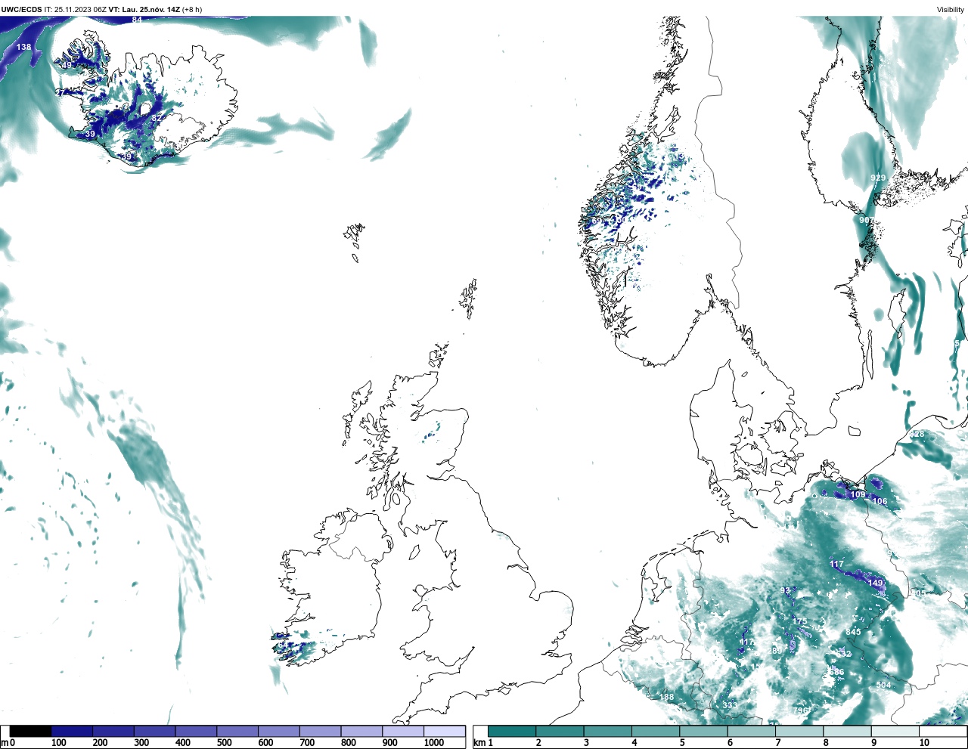Screen dimensions: 968x749
Task: Click the '(+8 h)' forecast offset text
Action: click(192, 10)
